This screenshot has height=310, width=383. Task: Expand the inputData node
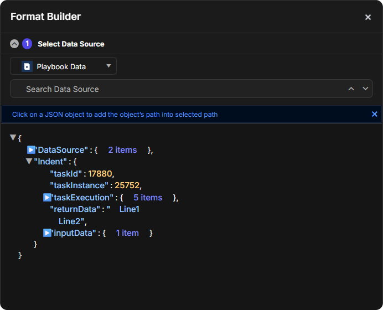pyautogui.click(x=47, y=233)
